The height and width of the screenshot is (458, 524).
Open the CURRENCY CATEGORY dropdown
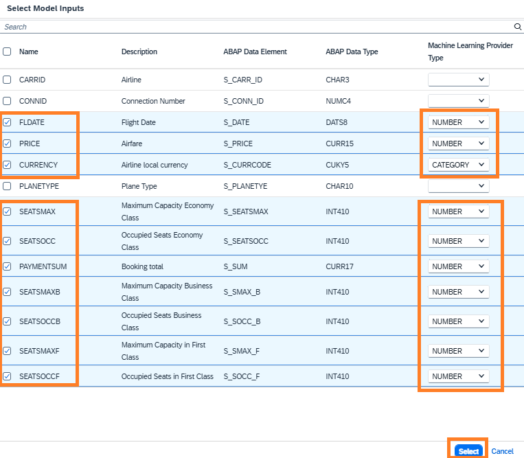coord(458,165)
